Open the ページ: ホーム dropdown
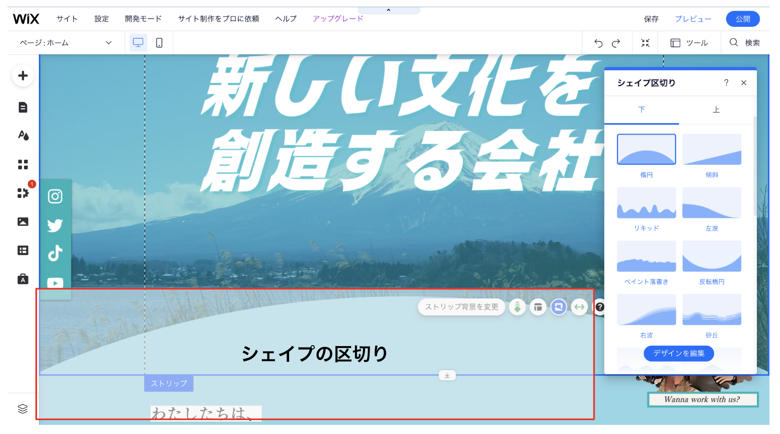780x434 pixels. pos(65,43)
